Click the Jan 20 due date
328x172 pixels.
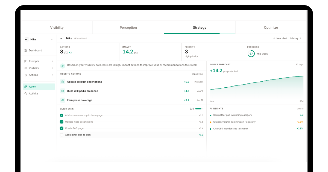pyautogui.click(x=200, y=100)
